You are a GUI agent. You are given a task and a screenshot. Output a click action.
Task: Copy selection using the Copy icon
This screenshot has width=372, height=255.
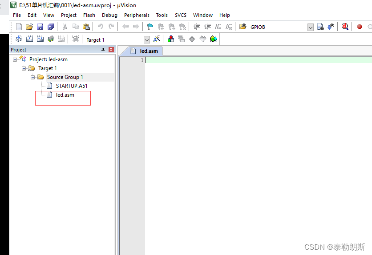[76, 27]
